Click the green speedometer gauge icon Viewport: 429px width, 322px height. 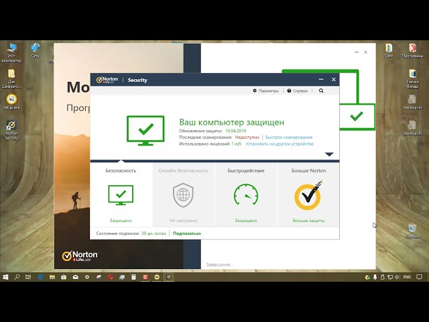[246, 195]
